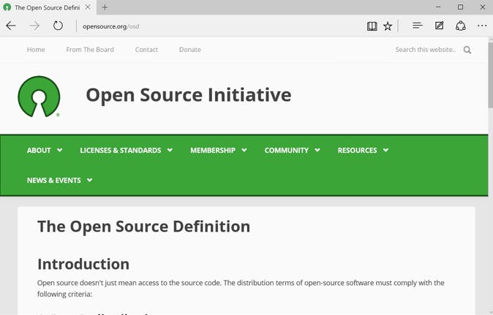This screenshot has height=315, width=493.
Task: Maximize the browser window
Action: point(460,7)
